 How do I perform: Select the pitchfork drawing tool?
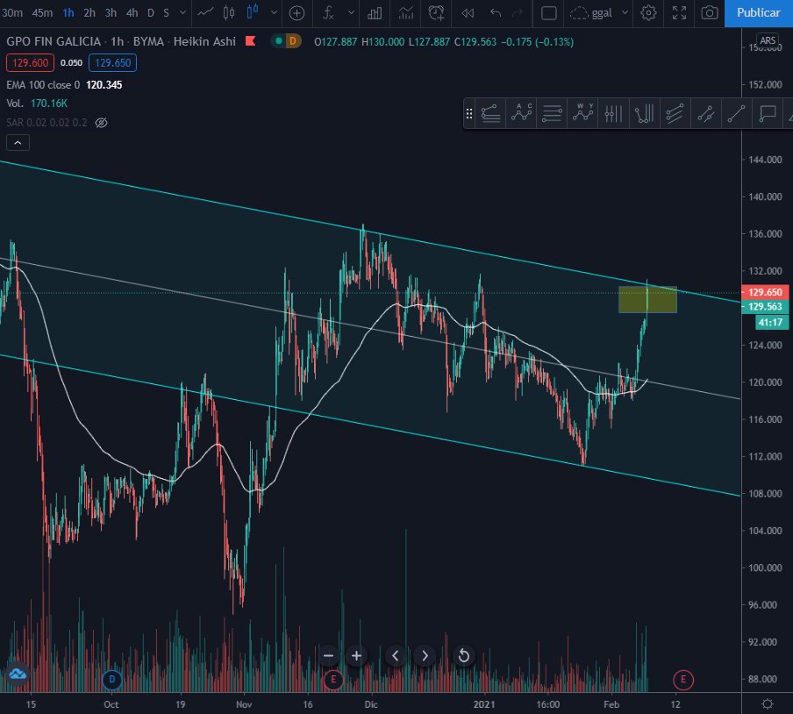(x=644, y=114)
